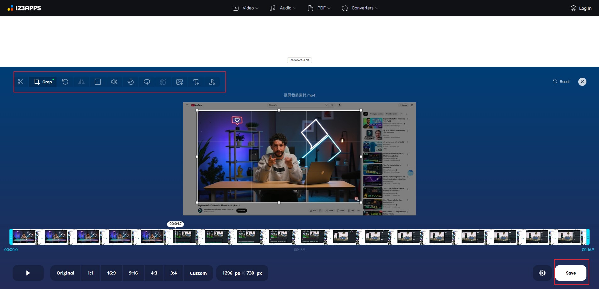Save the cropped video
Image resolution: width=599 pixels, height=289 pixels.
(571, 273)
